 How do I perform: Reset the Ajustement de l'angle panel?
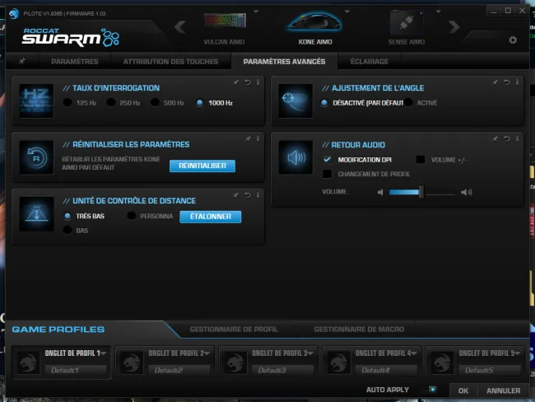coord(507,82)
